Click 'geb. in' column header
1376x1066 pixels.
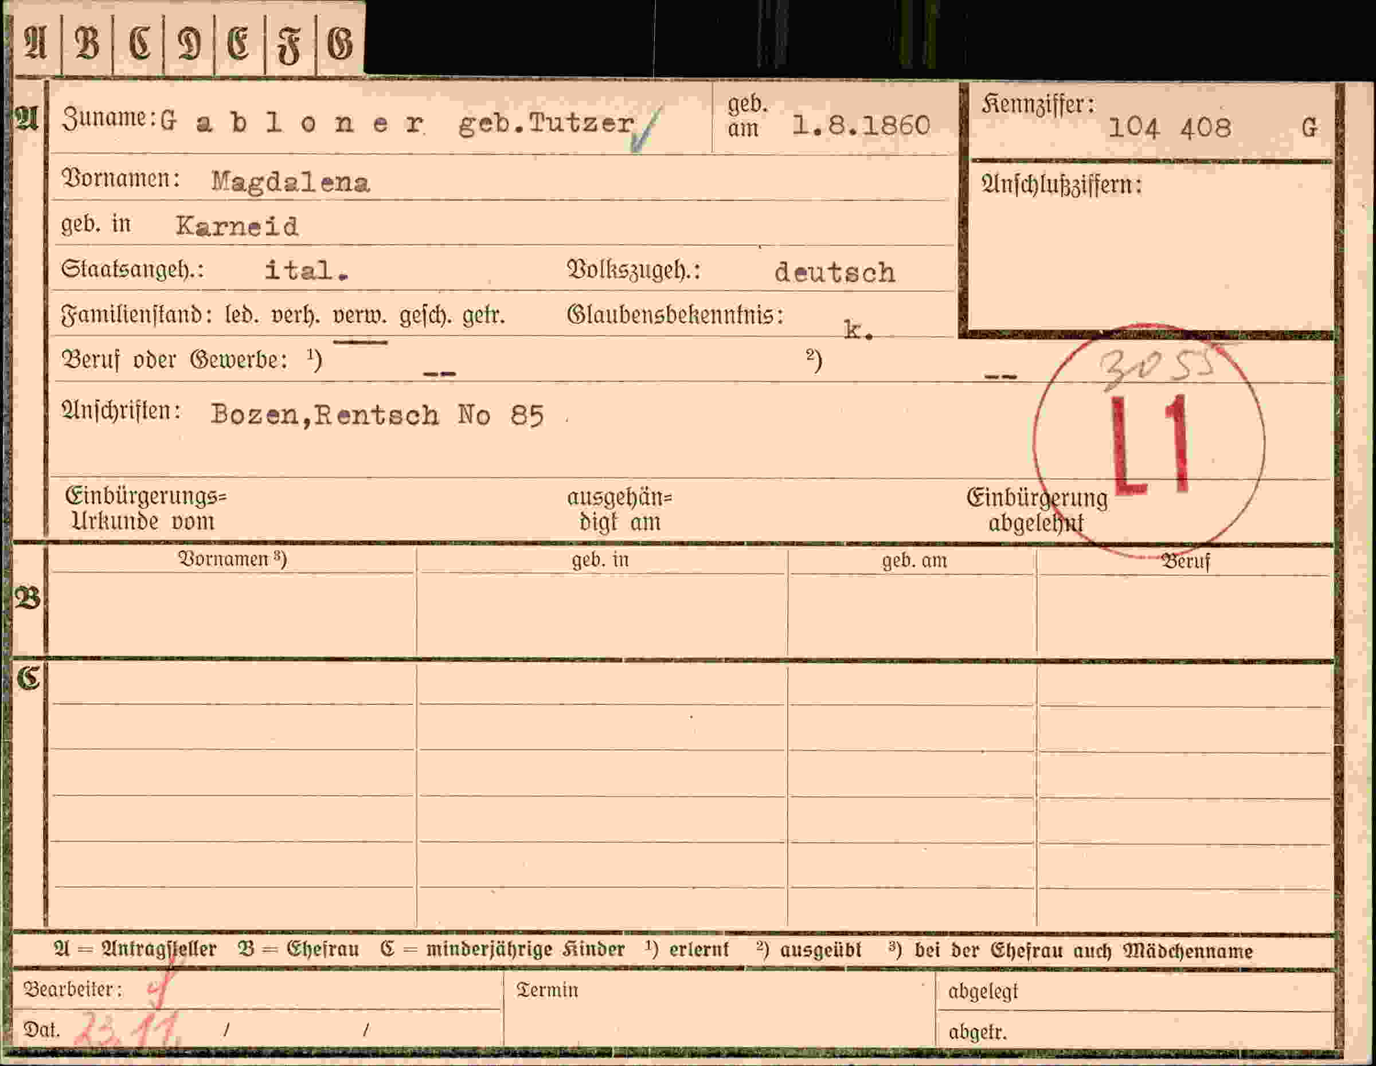tap(600, 560)
